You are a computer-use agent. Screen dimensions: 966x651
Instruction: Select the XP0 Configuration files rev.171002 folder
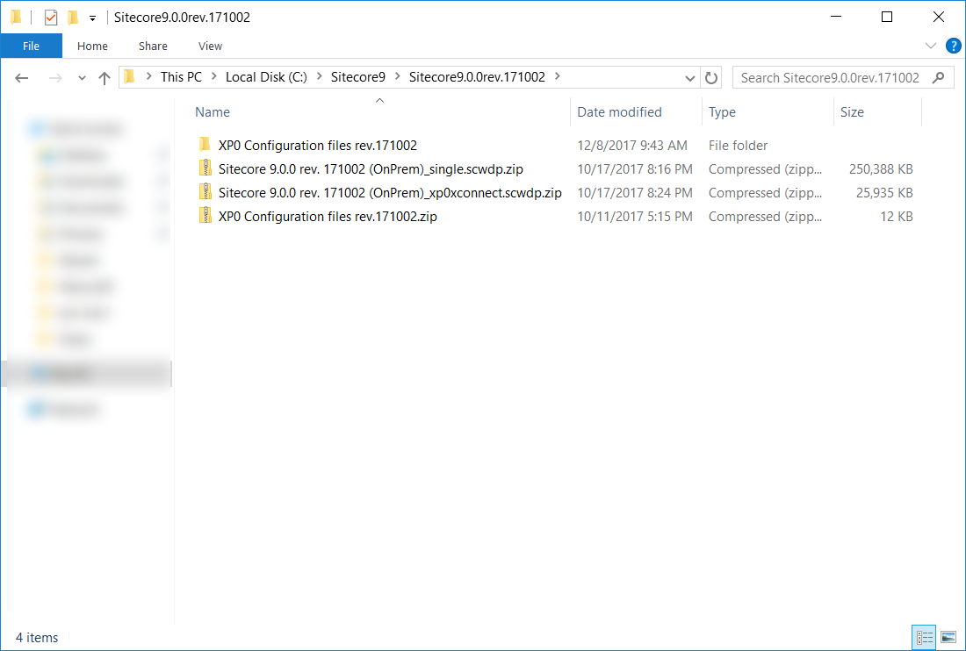pos(317,146)
